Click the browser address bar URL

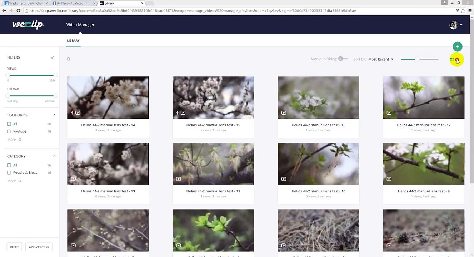193,11
